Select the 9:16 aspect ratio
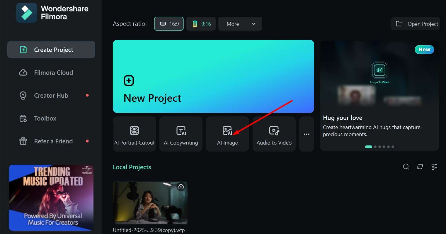 tap(201, 24)
